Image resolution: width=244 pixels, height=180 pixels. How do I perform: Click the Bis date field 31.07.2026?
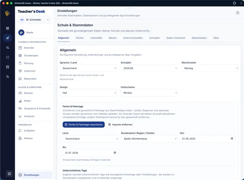point(90,153)
